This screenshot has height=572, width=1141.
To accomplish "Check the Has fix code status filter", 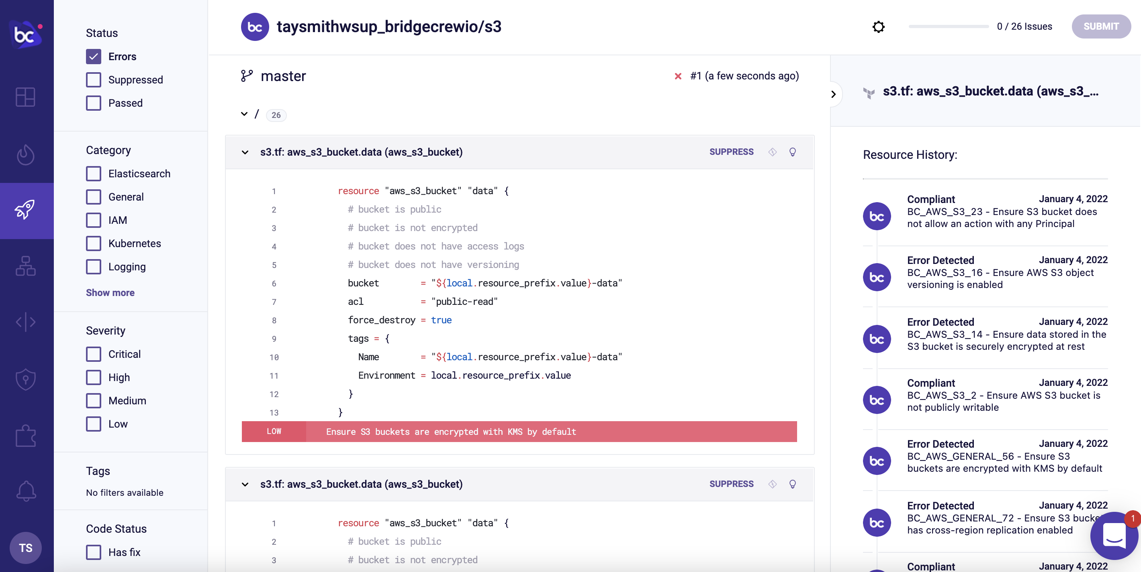I will pyautogui.click(x=94, y=552).
